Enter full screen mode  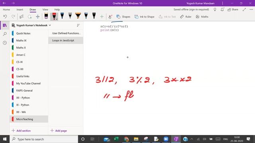pos(244,10)
